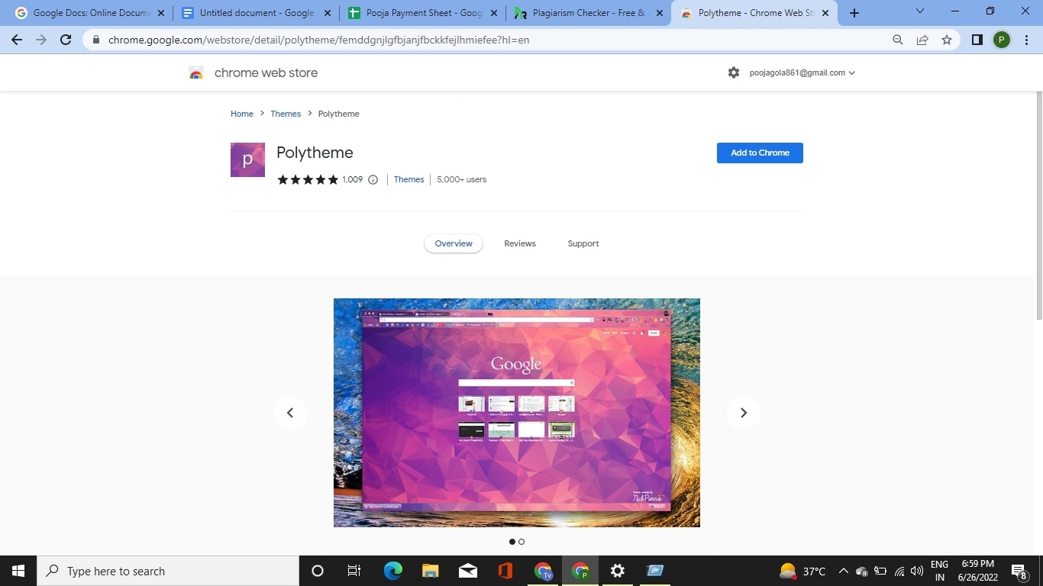Screen dimensions: 1043x586
Task: Open Themes breadcrumb link
Action: (x=286, y=114)
